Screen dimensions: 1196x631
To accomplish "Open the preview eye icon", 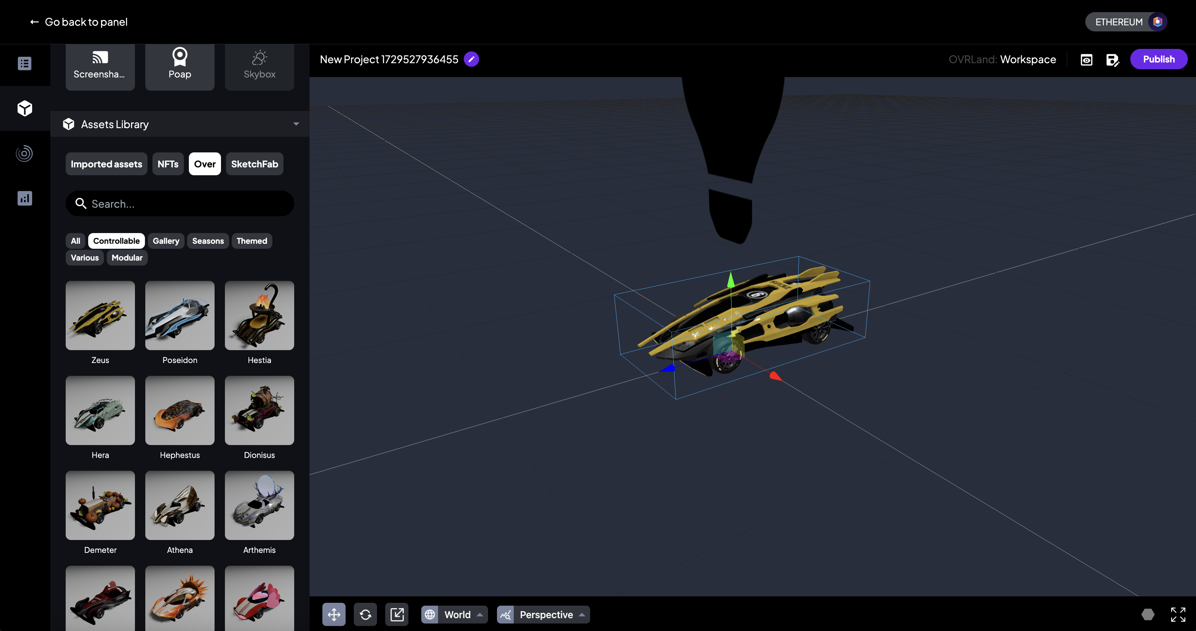I will pyautogui.click(x=1086, y=59).
